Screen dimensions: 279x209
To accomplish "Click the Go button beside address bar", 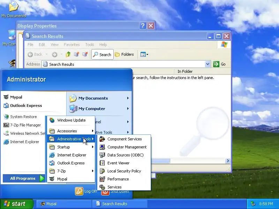I will 219,64.
